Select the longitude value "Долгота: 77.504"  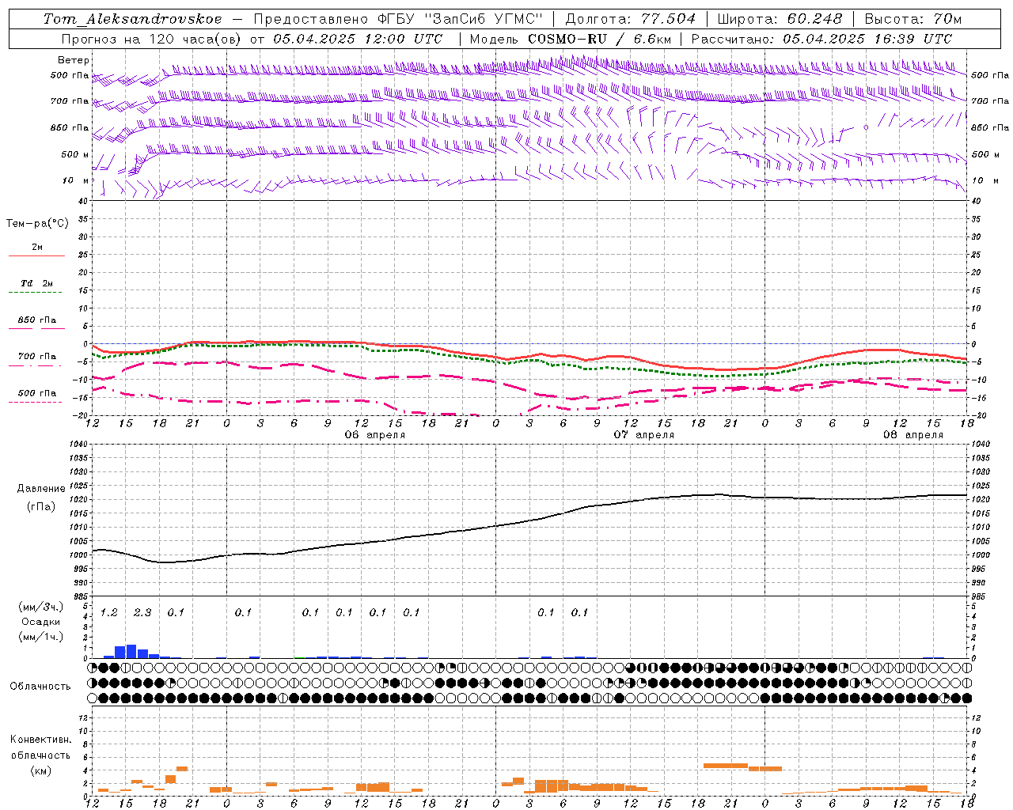tap(631, 19)
